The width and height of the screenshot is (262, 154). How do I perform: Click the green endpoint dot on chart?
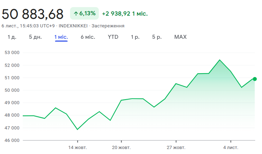(255, 79)
